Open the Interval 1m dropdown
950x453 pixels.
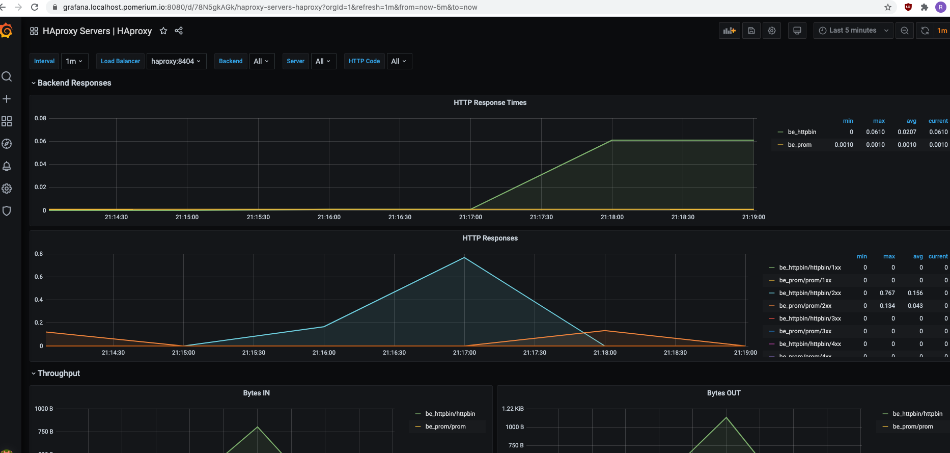tap(74, 61)
